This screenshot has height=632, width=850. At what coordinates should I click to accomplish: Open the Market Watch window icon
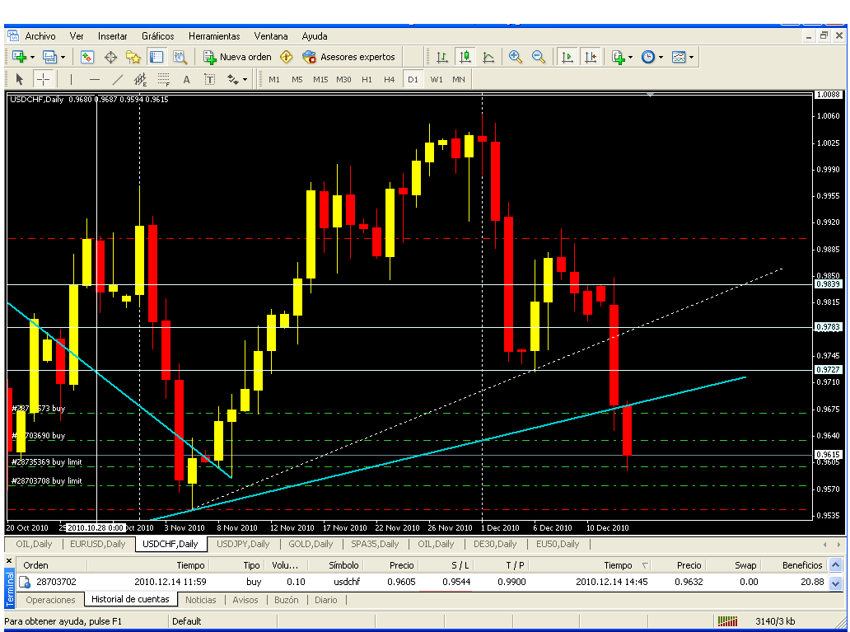[87, 57]
